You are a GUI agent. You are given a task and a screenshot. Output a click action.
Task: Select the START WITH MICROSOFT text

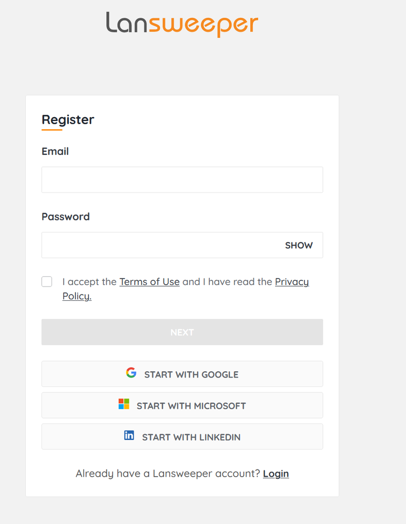(191, 406)
